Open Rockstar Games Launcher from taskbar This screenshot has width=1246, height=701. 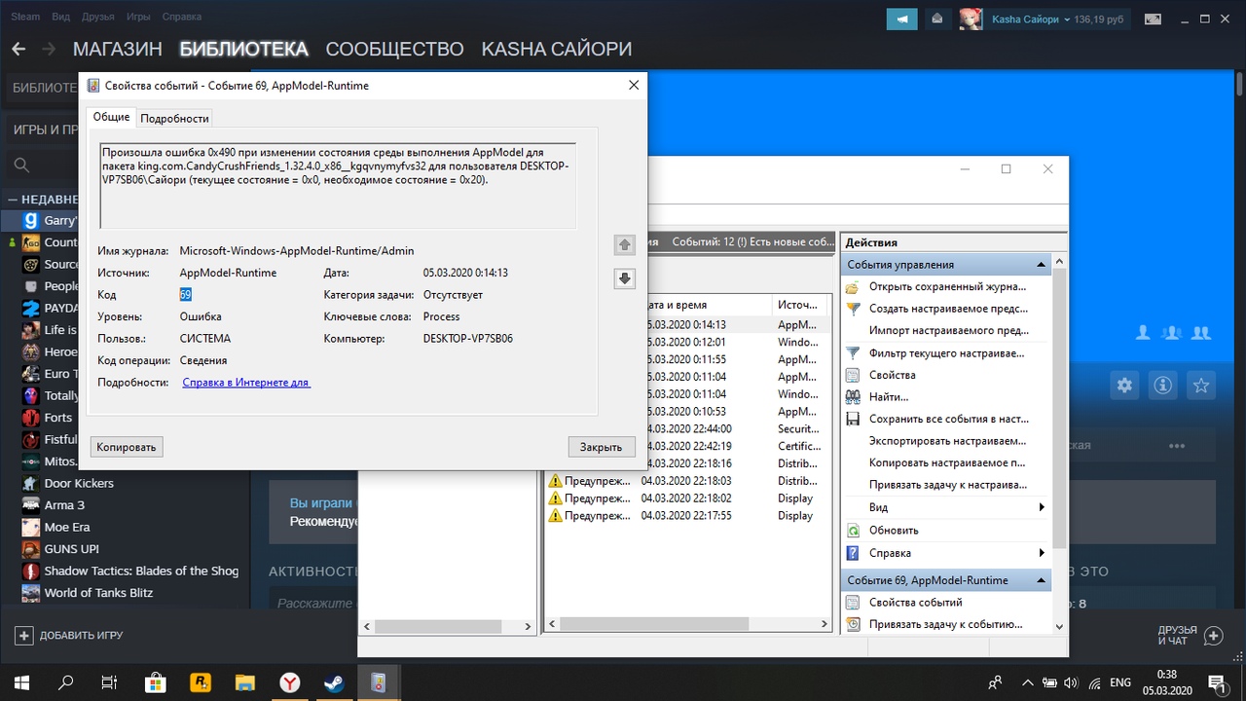click(x=201, y=683)
